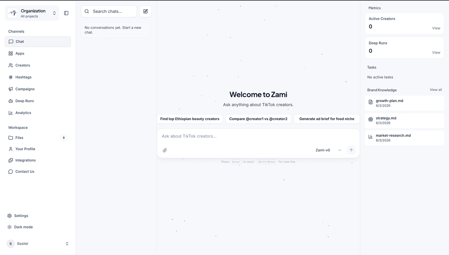
Task: Click the Your Profile person icon
Action: (x=10, y=149)
